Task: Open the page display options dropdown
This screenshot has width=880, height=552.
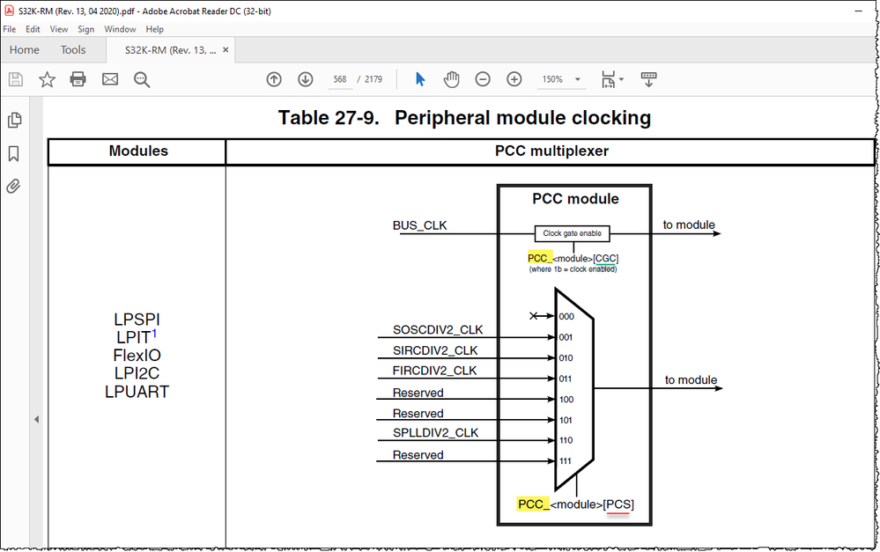Action: click(612, 79)
